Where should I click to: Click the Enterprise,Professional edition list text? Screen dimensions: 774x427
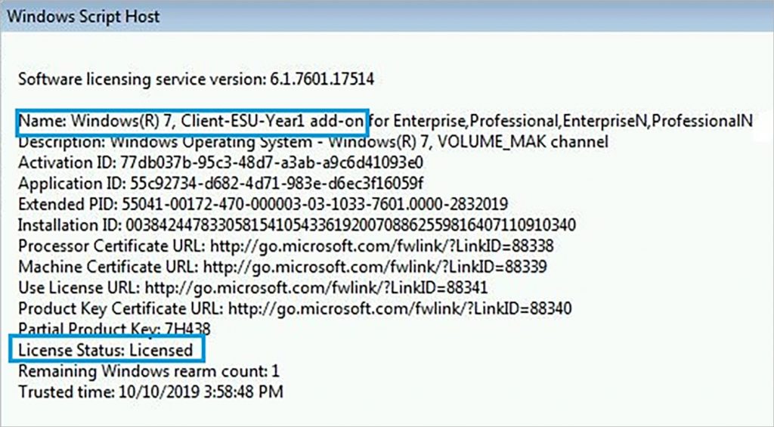tap(561, 121)
